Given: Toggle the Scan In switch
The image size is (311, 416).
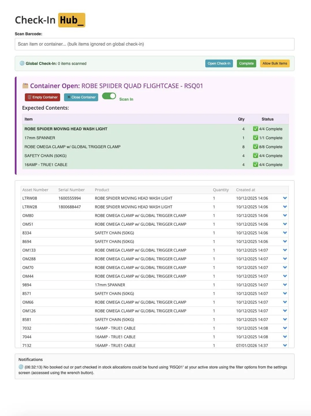Looking at the screenshot, I should coord(109,96).
